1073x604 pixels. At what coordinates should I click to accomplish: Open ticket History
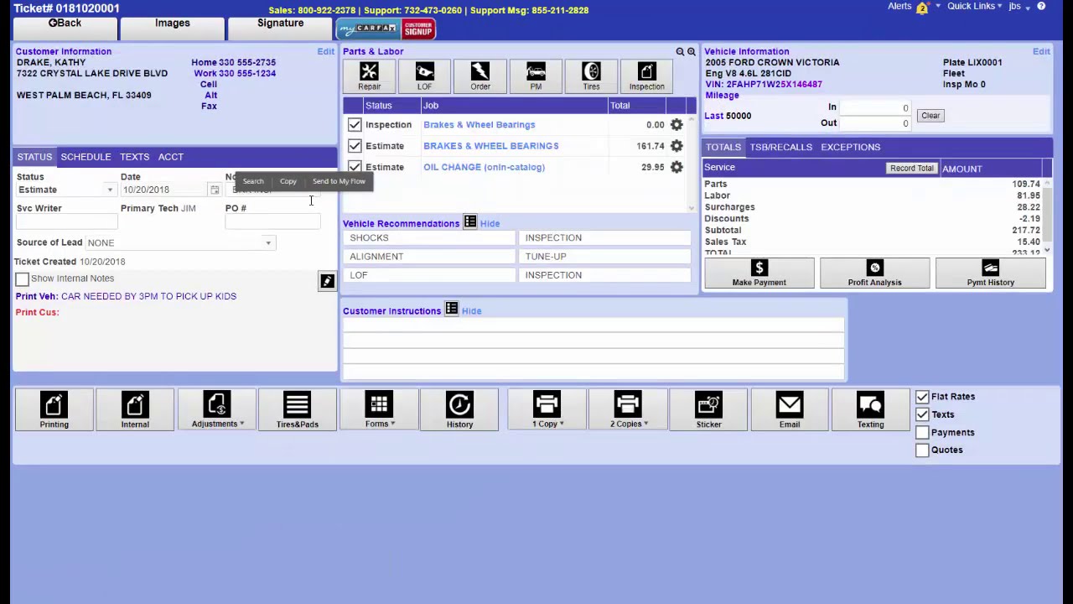(x=459, y=410)
